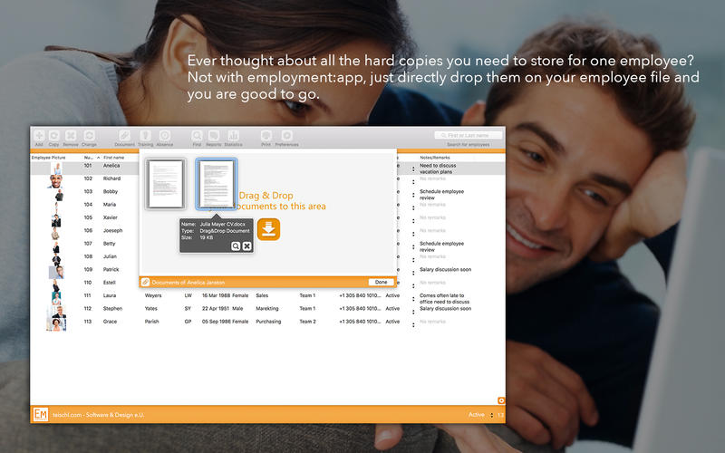
Task: Open the Absence toolbar icon
Action: click(x=165, y=135)
